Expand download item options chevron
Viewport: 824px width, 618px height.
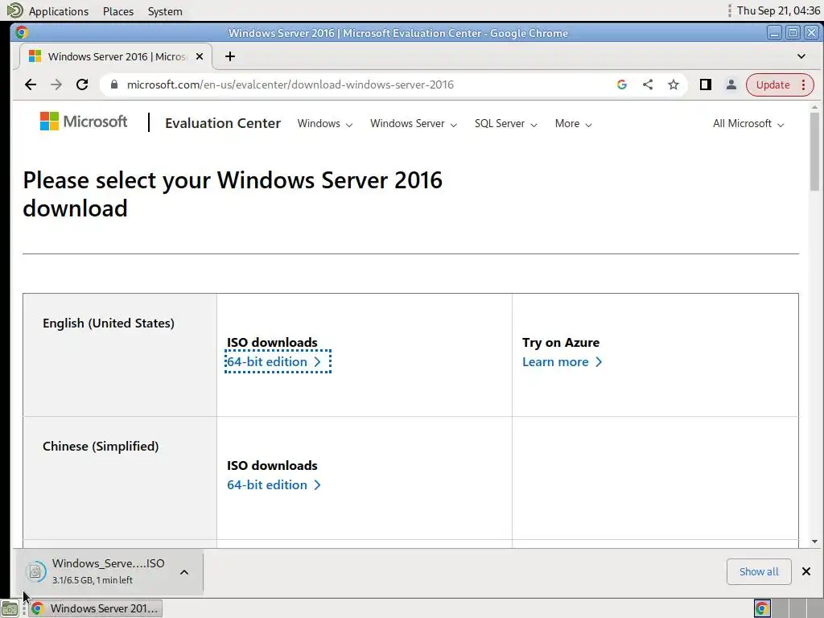tap(184, 572)
